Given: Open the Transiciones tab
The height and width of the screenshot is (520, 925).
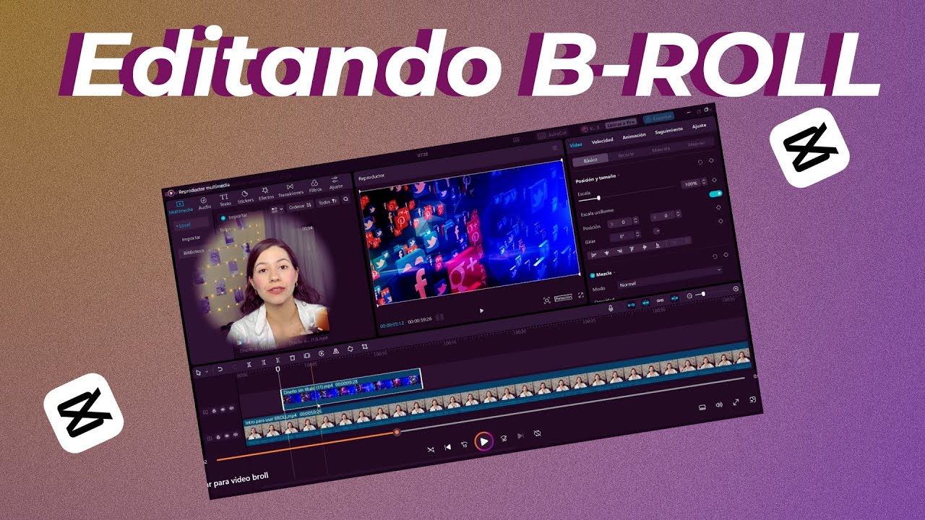Looking at the screenshot, I should pyautogui.click(x=290, y=189).
